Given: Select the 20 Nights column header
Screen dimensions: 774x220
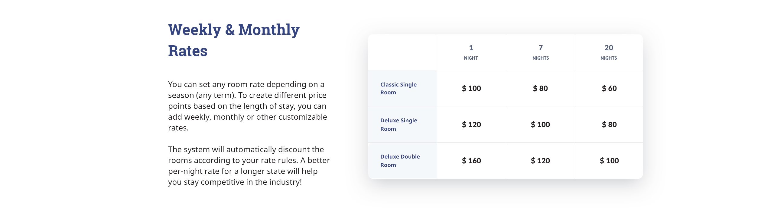Looking at the screenshot, I should point(609,52).
